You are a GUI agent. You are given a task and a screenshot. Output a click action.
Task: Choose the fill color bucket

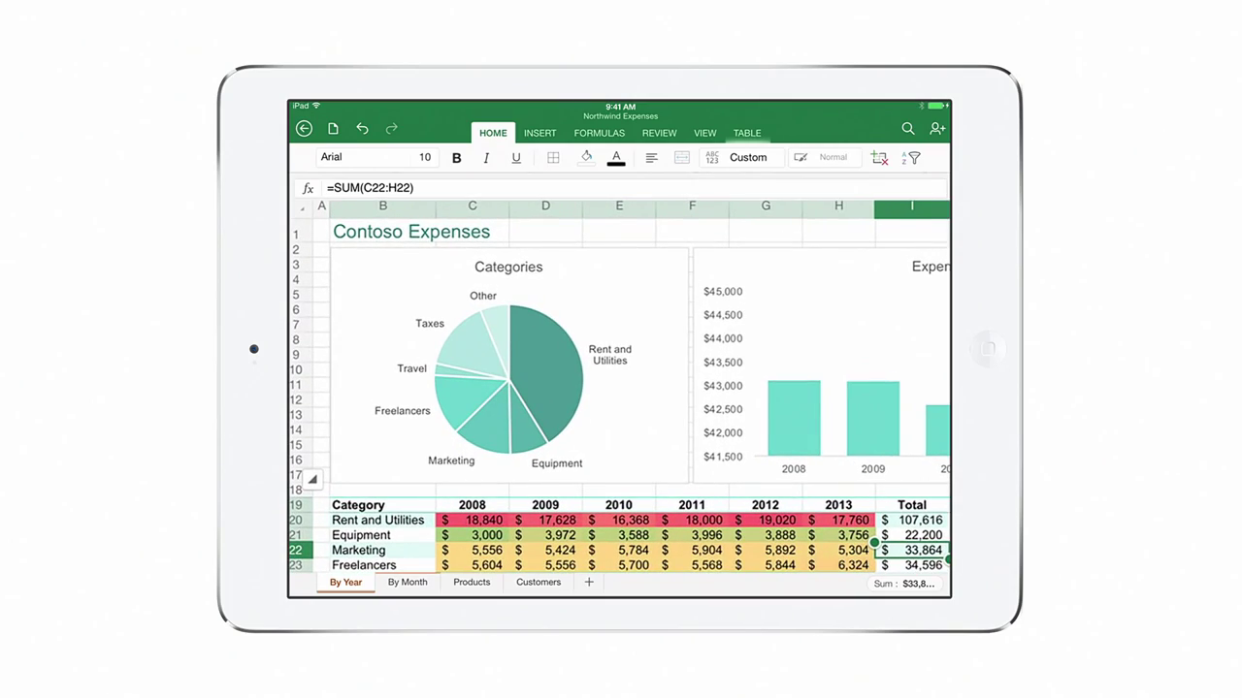click(x=586, y=157)
